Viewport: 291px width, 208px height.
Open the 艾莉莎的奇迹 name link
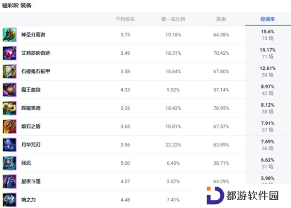[35, 53]
